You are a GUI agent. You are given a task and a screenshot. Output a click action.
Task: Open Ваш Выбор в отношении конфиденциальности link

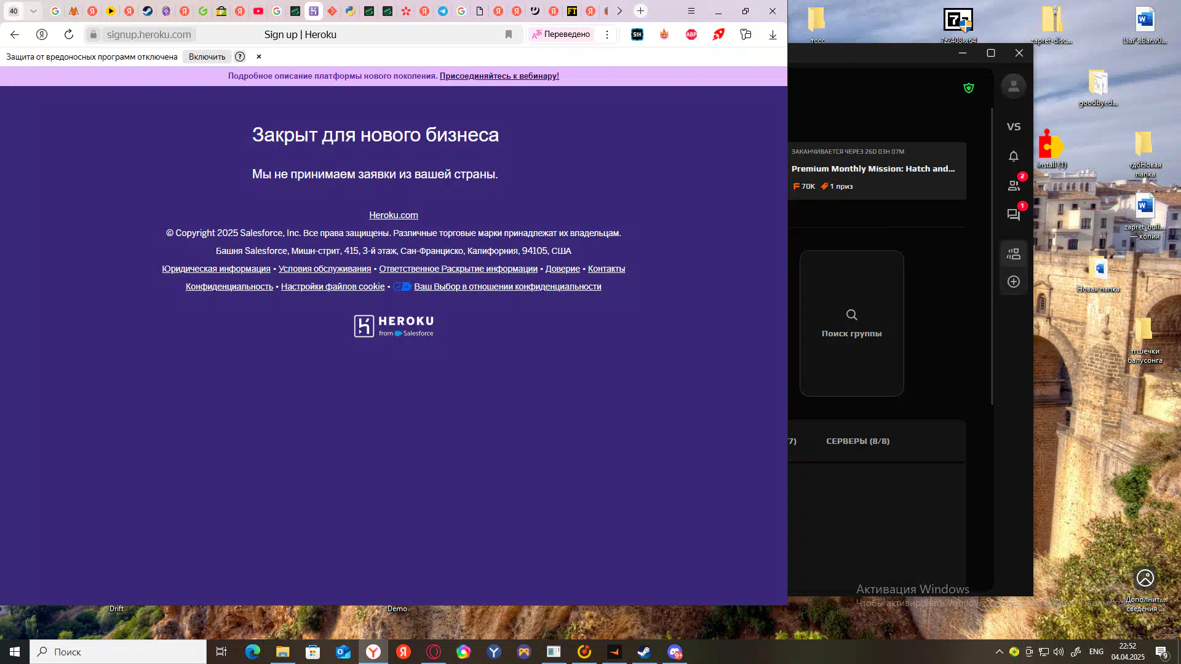click(507, 287)
